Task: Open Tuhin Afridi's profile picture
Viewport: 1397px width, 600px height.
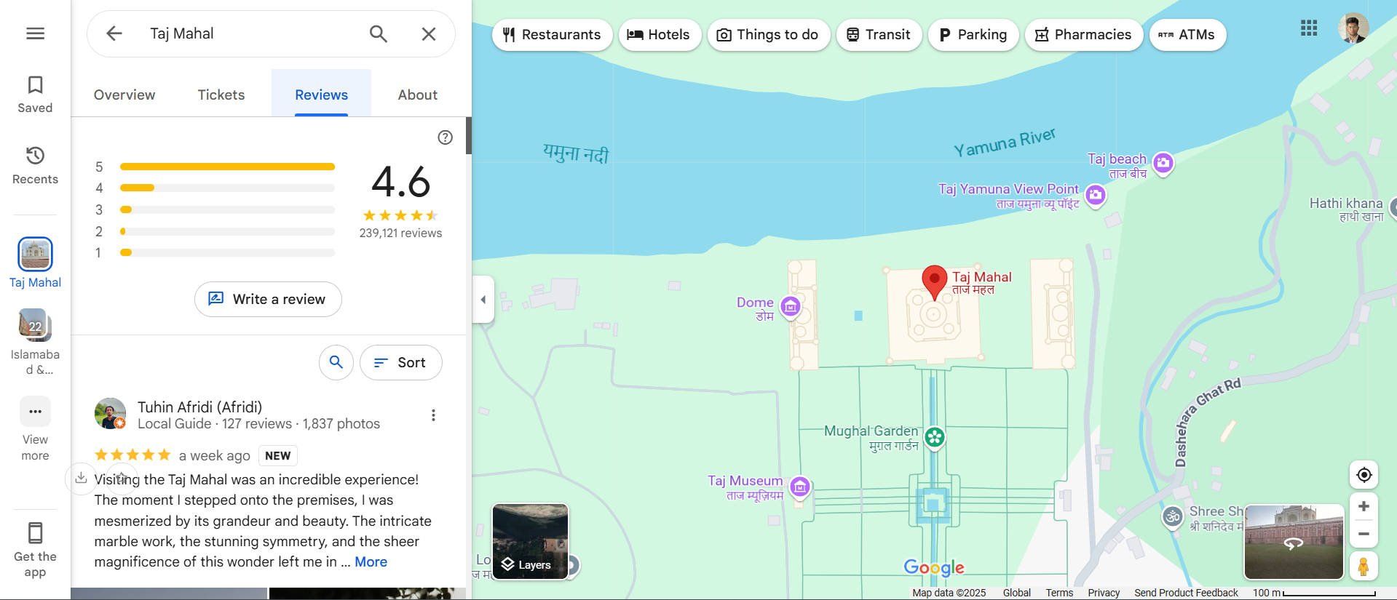Action: [x=110, y=413]
